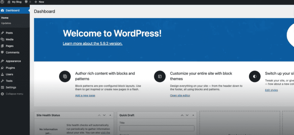Click Open site editor link
Viewport: 294px width, 135px height.
[x=180, y=96]
